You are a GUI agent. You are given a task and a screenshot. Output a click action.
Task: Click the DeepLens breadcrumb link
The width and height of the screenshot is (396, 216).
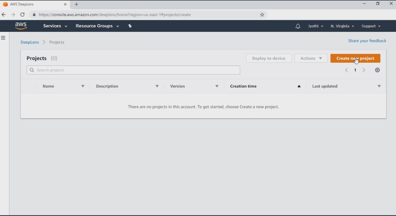pyautogui.click(x=30, y=42)
